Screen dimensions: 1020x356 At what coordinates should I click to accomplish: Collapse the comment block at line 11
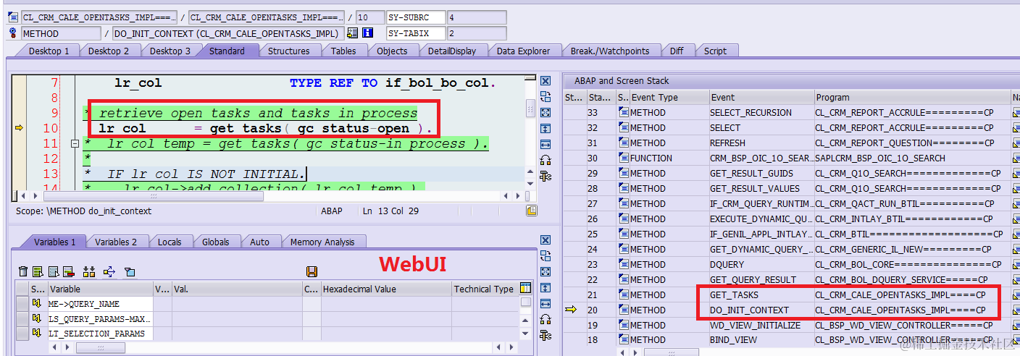pos(74,144)
